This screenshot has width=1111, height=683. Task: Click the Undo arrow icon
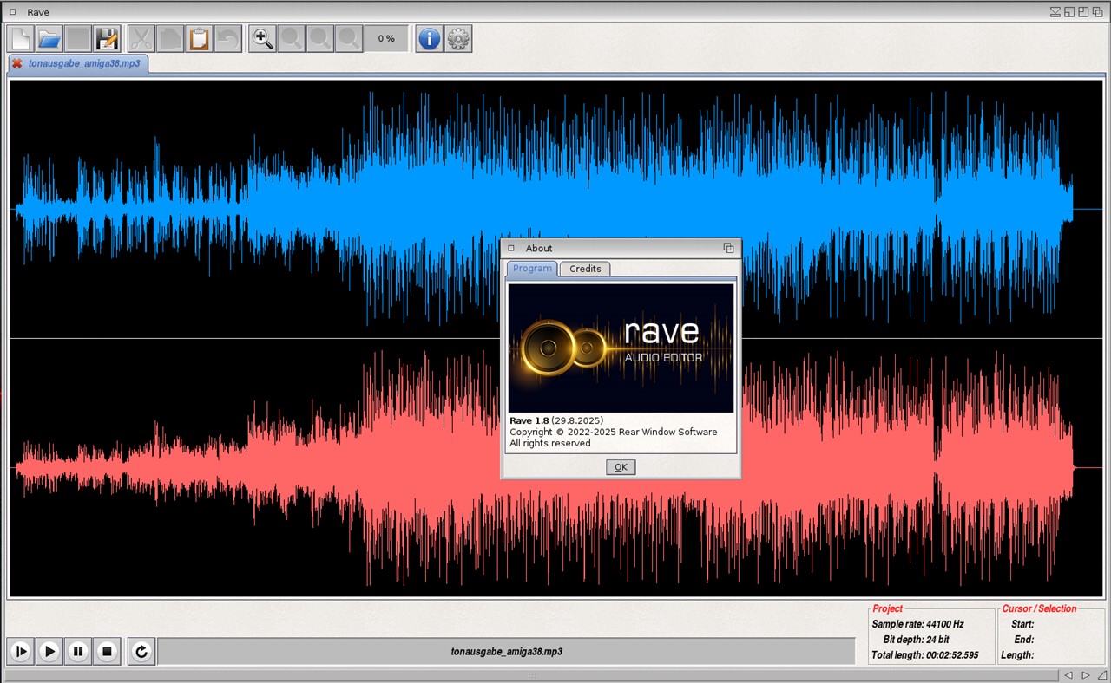pos(227,38)
